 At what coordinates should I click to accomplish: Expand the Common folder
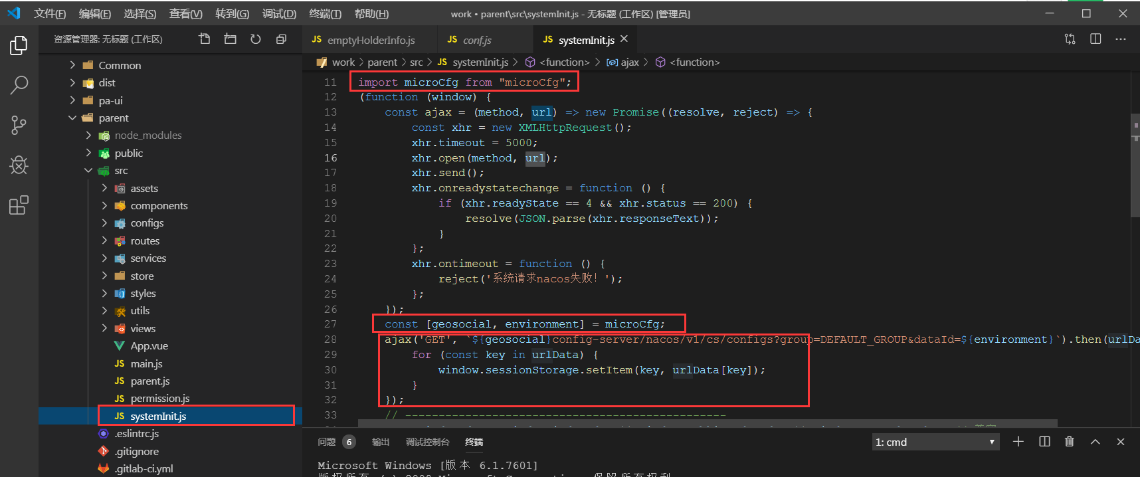72,65
